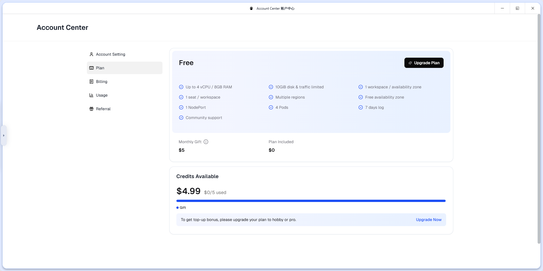Open the Account Setting menu item
This screenshot has height=271, width=543.
(110, 54)
